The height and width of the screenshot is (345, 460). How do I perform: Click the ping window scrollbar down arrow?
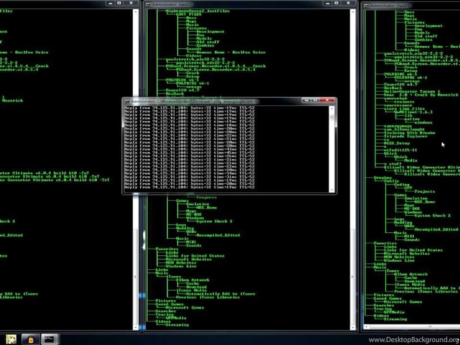point(332,190)
